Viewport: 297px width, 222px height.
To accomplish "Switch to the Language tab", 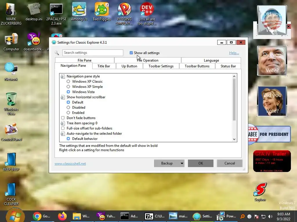I will click(211, 60).
